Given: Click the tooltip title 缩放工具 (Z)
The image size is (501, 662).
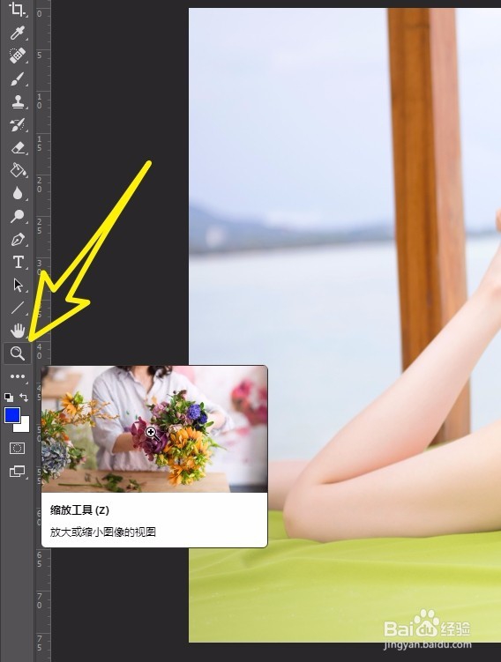Looking at the screenshot, I should coord(79,510).
